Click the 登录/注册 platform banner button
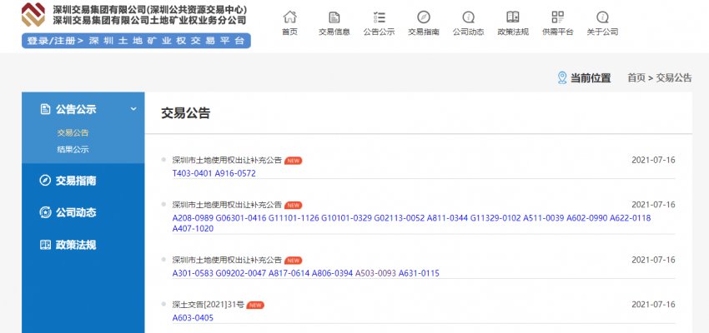709x333 pixels. tap(136, 41)
